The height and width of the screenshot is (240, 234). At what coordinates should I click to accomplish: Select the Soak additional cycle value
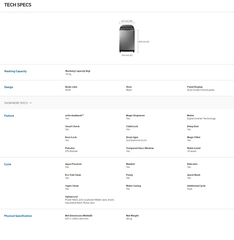190,189
